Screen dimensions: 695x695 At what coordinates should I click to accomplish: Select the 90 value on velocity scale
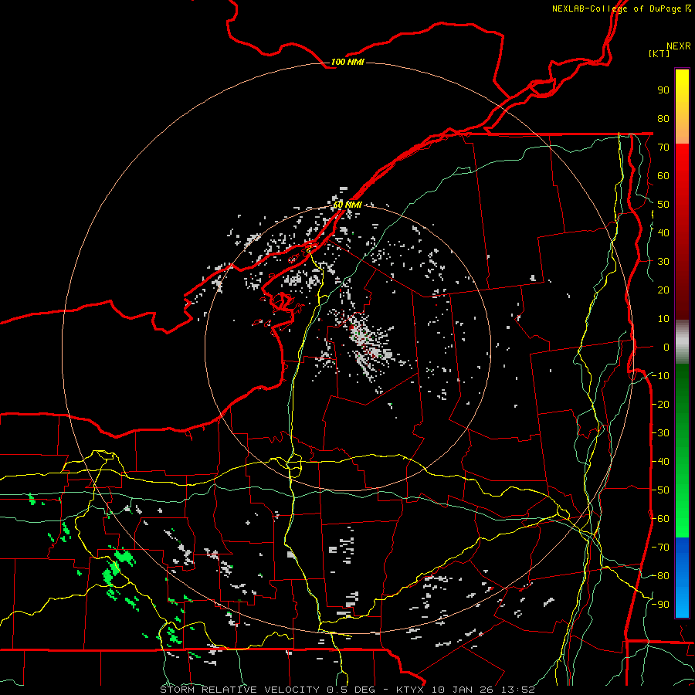click(663, 90)
